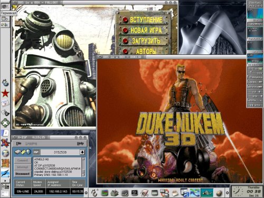Click the blue map icon in bottom panel

pyautogui.click(x=195, y=193)
